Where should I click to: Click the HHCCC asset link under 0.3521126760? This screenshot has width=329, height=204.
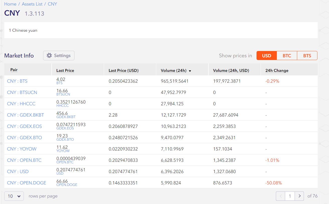tap(63, 106)
